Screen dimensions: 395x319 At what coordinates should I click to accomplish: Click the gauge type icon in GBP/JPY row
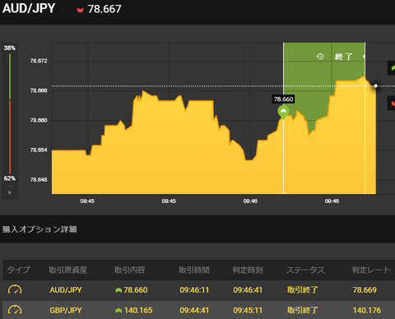pyautogui.click(x=15, y=310)
